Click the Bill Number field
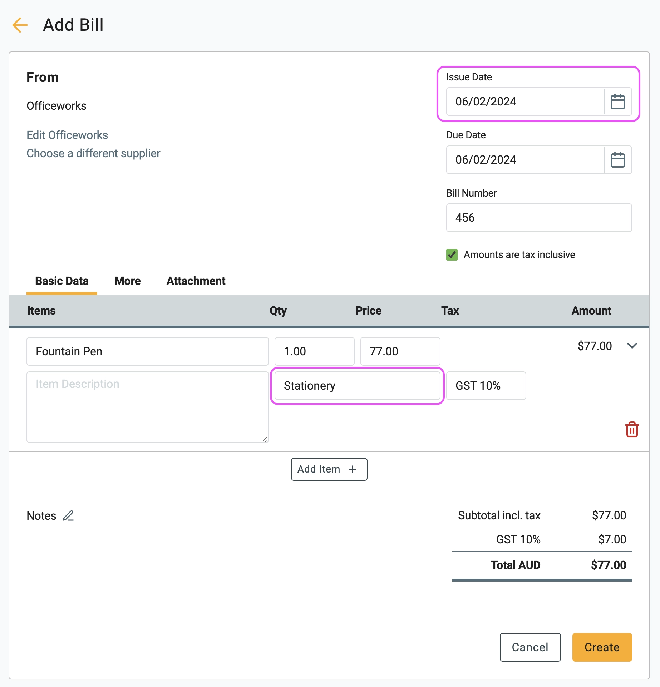Image resolution: width=660 pixels, height=687 pixels. tap(538, 218)
